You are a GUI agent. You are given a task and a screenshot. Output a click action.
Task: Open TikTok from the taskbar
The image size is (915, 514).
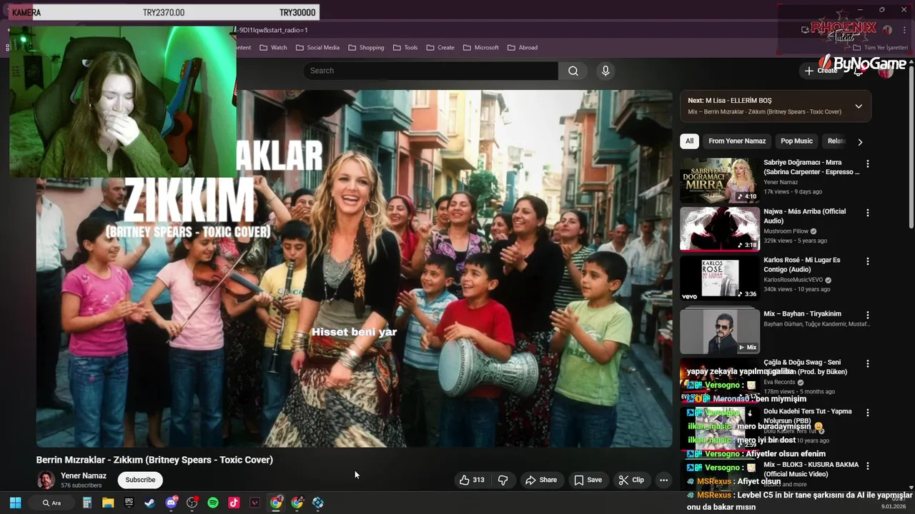pyautogui.click(x=234, y=503)
